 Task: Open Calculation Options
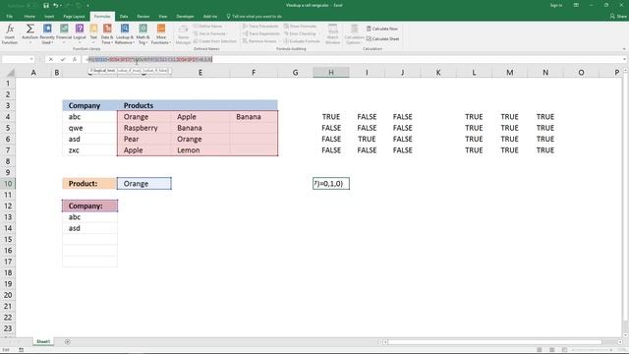point(354,34)
